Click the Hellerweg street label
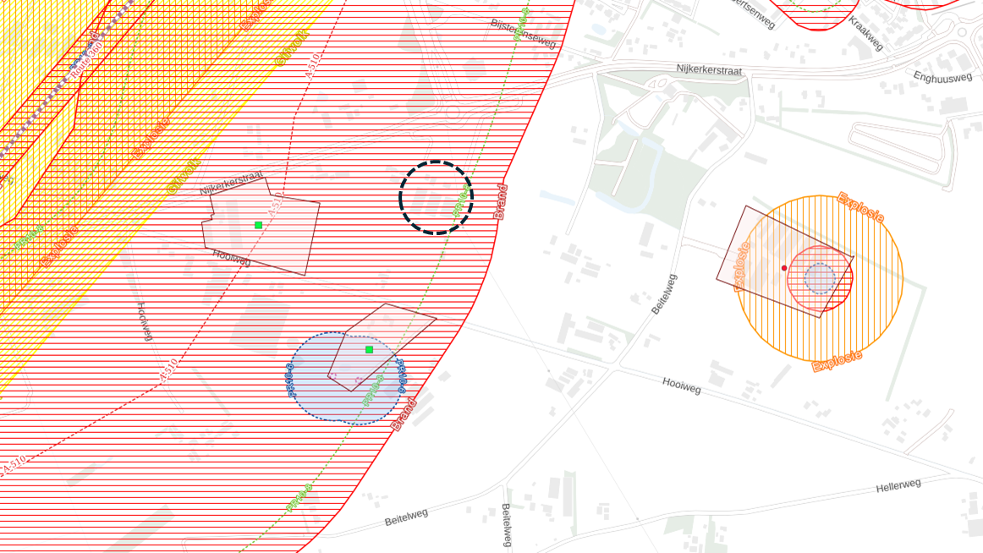This screenshot has height=553, width=983. pos(898,485)
